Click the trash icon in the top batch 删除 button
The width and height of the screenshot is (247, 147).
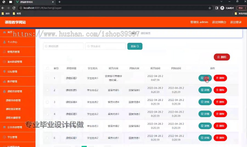point(218,57)
